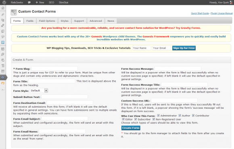Focus the Your Name field
Viewport: 234px width, 149px height.
[x=142, y=48]
